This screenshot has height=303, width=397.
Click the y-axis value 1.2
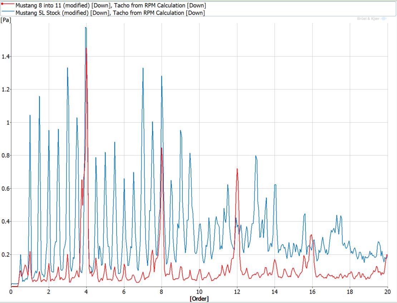pyautogui.click(x=6, y=90)
